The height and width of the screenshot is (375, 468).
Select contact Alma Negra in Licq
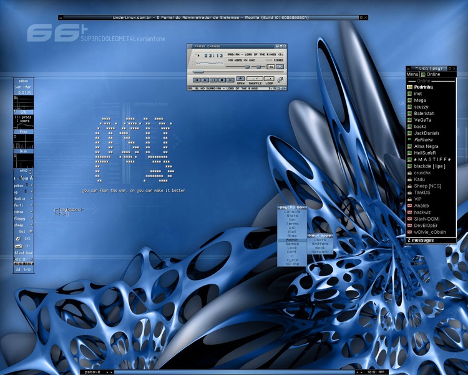[431, 146]
